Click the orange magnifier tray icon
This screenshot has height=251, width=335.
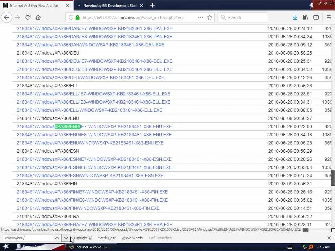point(311,247)
